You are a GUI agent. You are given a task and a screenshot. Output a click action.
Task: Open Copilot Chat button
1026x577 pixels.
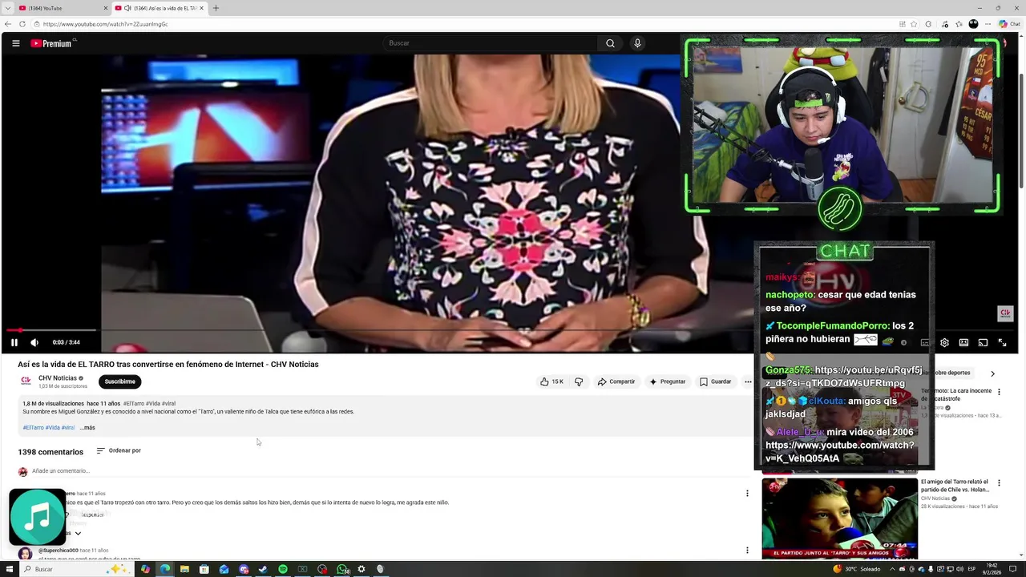tap(1008, 24)
